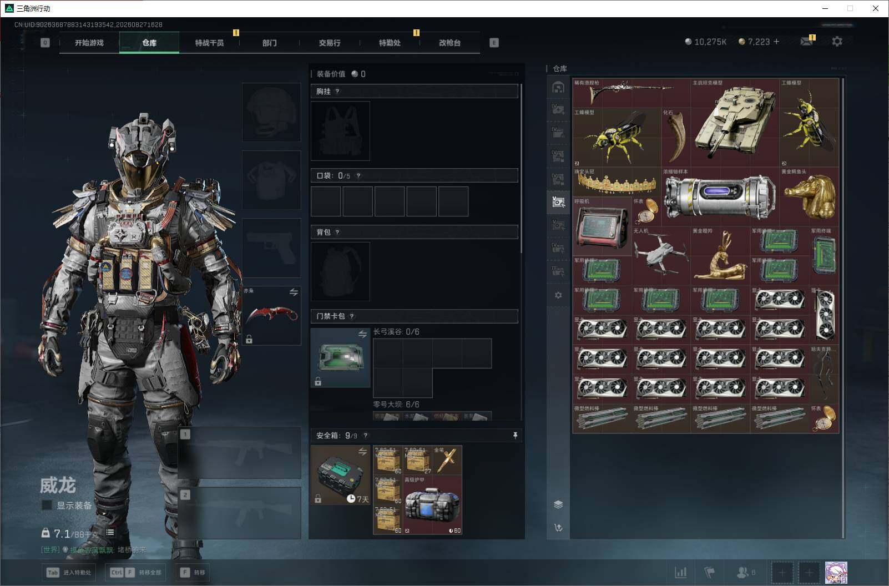Select the 高级护甲 bag in safe box

pos(433,504)
